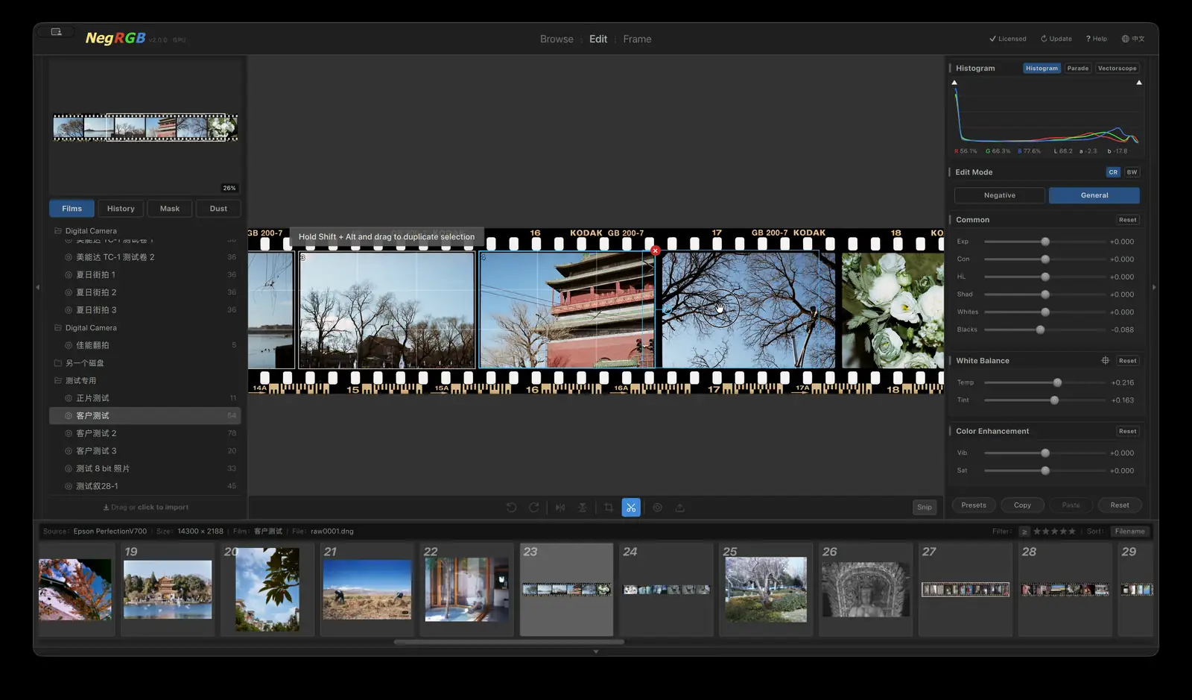Rotate image counterclockwise
The image size is (1192, 700).
(x=511, y=508)
